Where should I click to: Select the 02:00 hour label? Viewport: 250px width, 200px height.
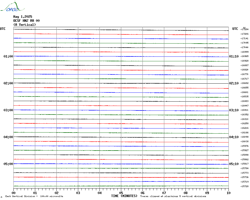(8, 83)
